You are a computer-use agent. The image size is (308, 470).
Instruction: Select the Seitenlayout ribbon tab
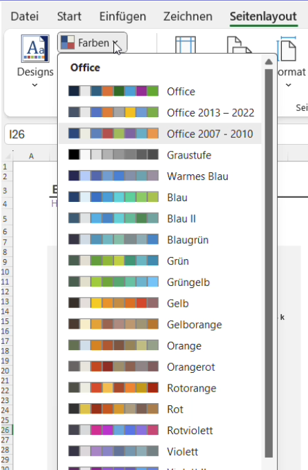tap(263, 16)
